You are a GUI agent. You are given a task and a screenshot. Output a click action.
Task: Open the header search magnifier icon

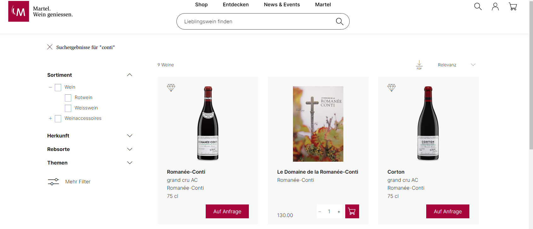tap(478, 6)
